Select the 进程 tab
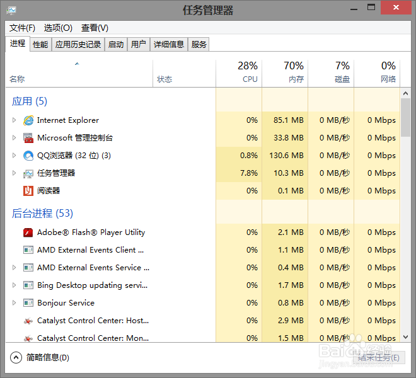Screen dimensions: 416x378 18,43
